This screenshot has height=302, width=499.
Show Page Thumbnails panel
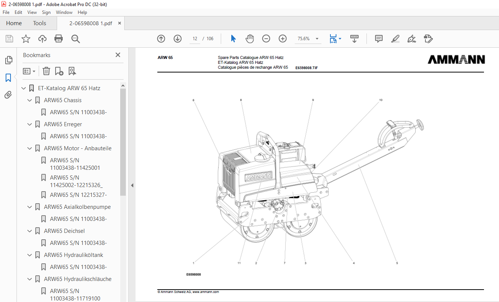[8, 60]
